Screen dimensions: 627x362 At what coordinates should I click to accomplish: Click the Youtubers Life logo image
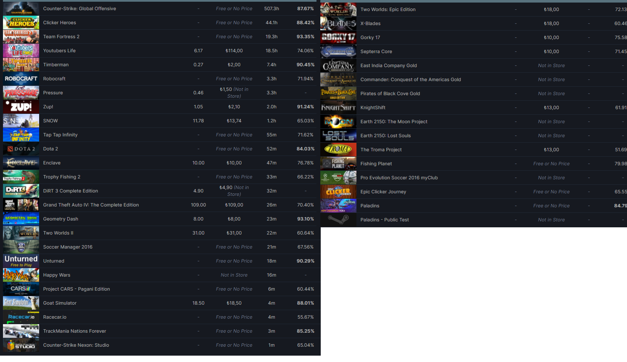(21, 51)
